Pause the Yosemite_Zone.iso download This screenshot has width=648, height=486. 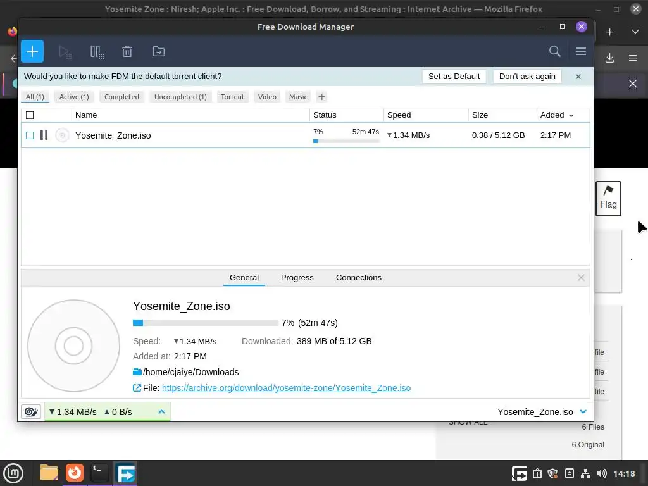(44, 135)
